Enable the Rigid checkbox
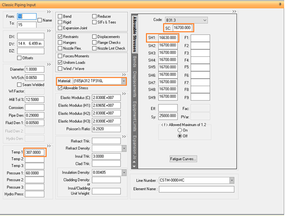Screen dimensions: 286x216 (60, 22)
